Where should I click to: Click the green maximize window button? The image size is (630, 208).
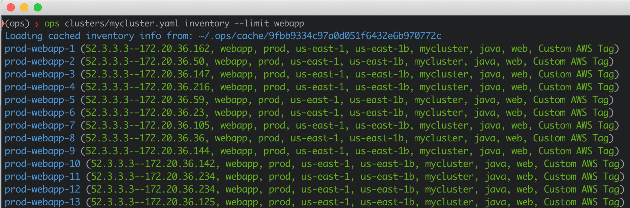(x=38, y=7)
